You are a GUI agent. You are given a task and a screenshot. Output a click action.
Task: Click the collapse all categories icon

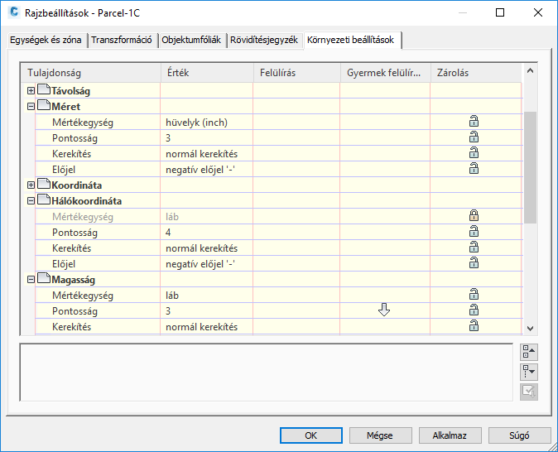[529, 352]
